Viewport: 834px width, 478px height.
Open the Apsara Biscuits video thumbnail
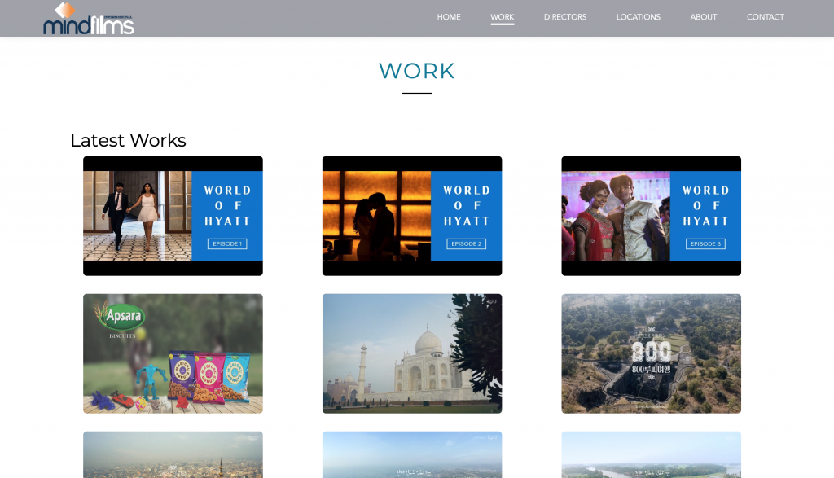click(x=173, y=353)
